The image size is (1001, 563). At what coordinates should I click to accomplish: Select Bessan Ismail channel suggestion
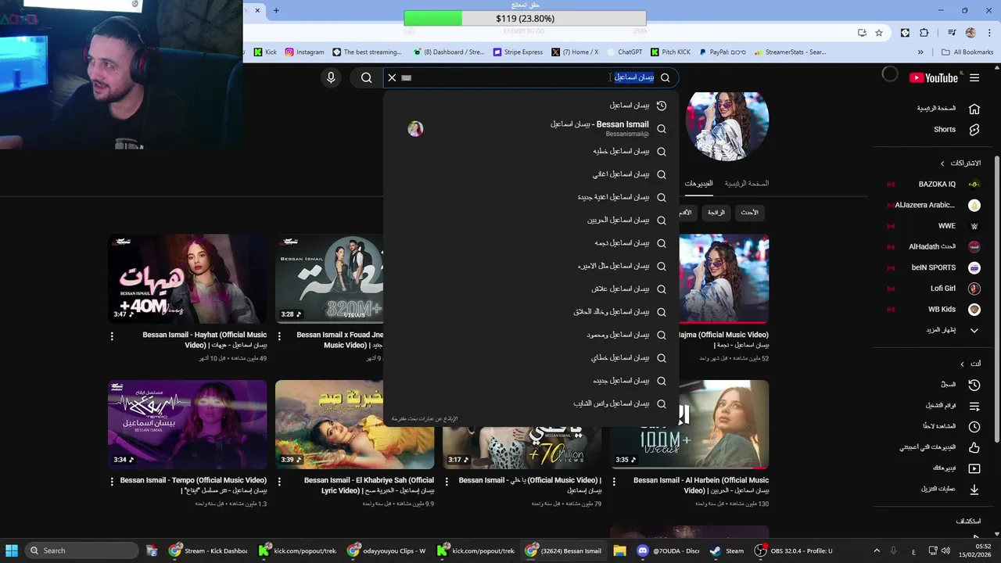point(531,128)
